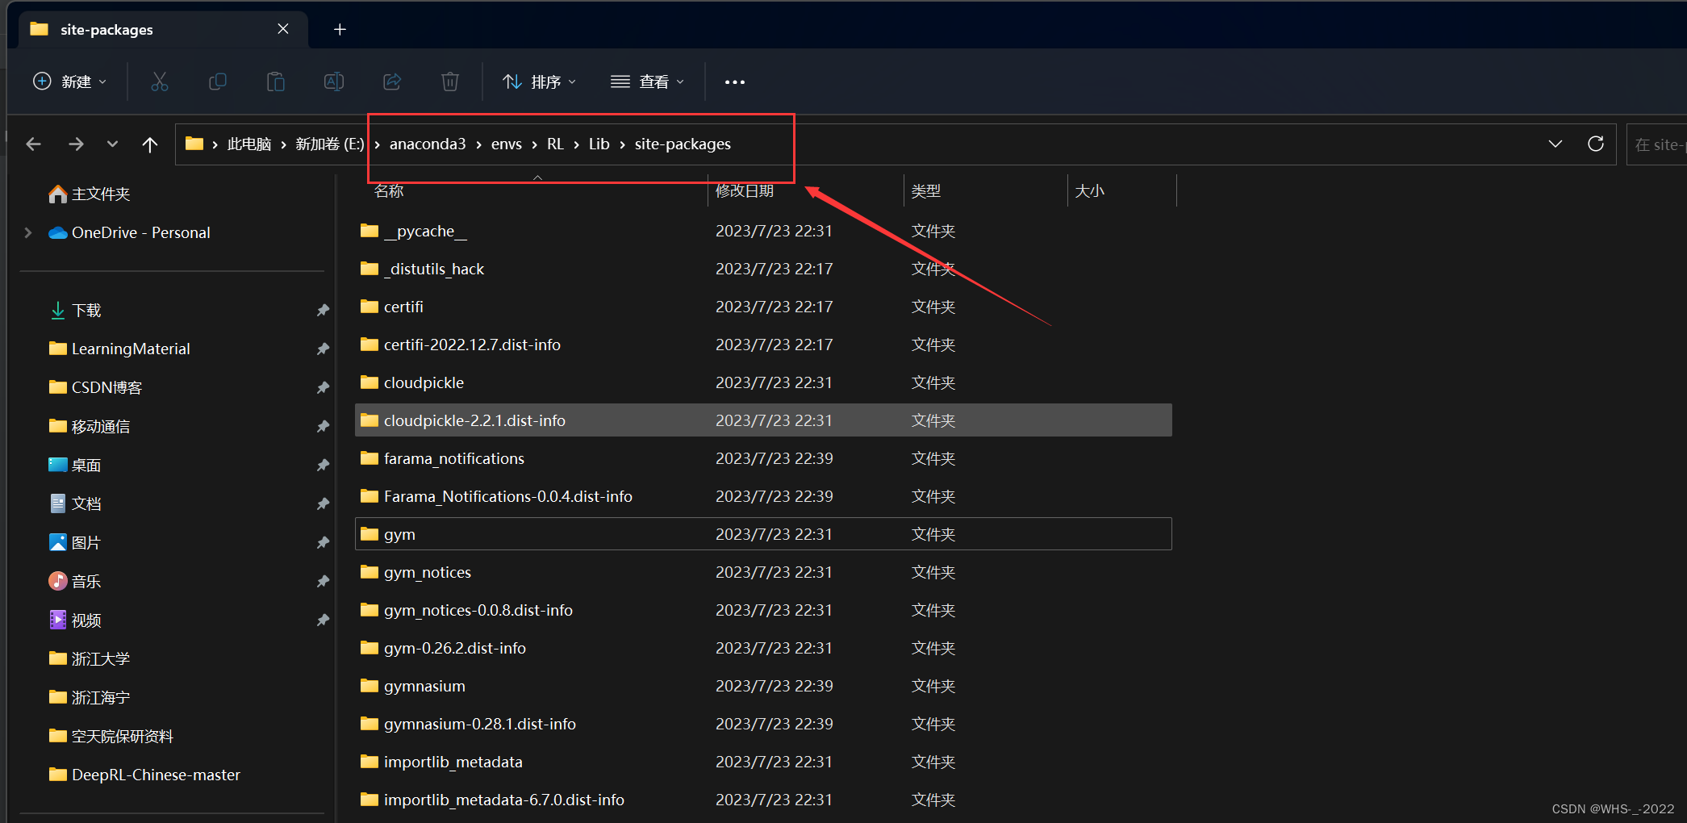Click the Rename icon in toolbar

[334, 81]
